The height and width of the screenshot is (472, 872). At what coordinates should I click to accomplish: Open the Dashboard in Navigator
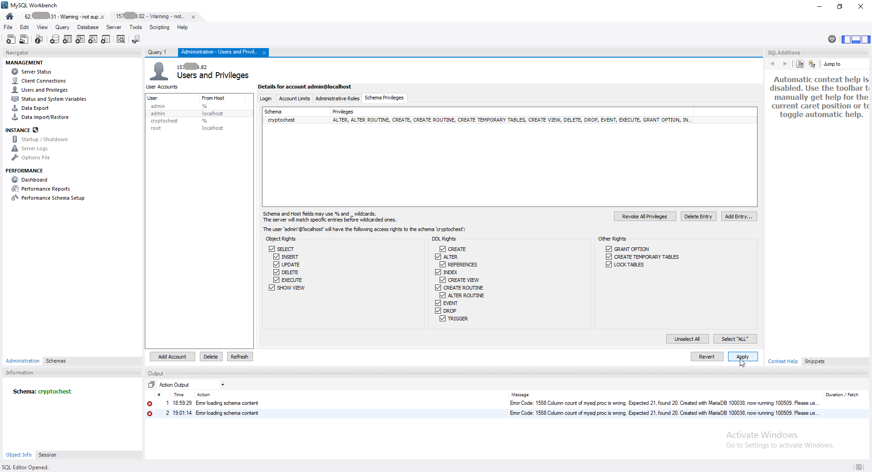click(34, 180)
